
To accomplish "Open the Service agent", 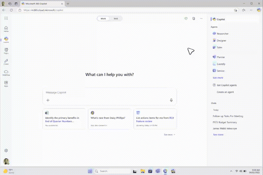I will pos(218,71).
